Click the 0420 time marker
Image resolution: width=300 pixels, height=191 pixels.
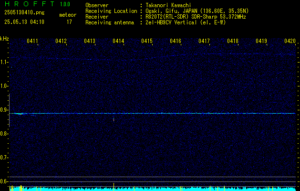pyautogui.click(x=290, y=41)
